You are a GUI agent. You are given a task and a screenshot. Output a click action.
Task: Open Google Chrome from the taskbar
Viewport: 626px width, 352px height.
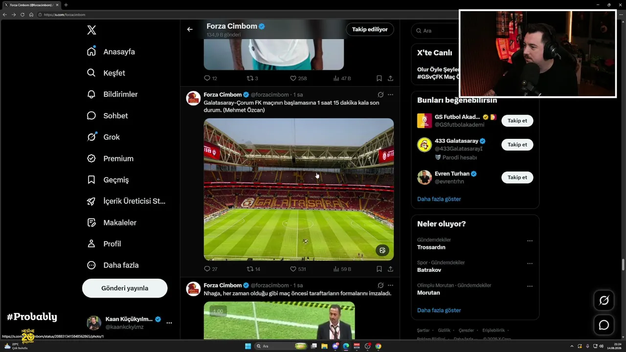(x=378, y=346)
